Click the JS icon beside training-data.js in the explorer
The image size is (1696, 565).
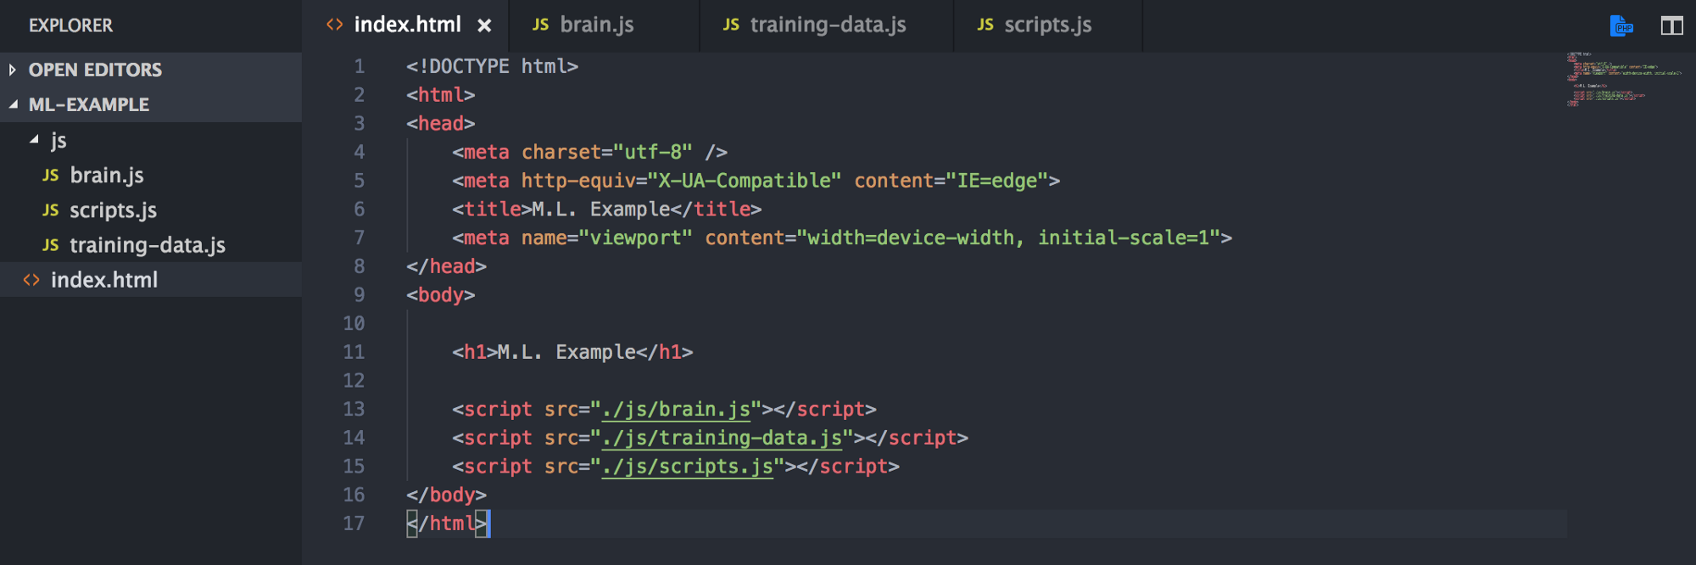[x=51, y=245]
